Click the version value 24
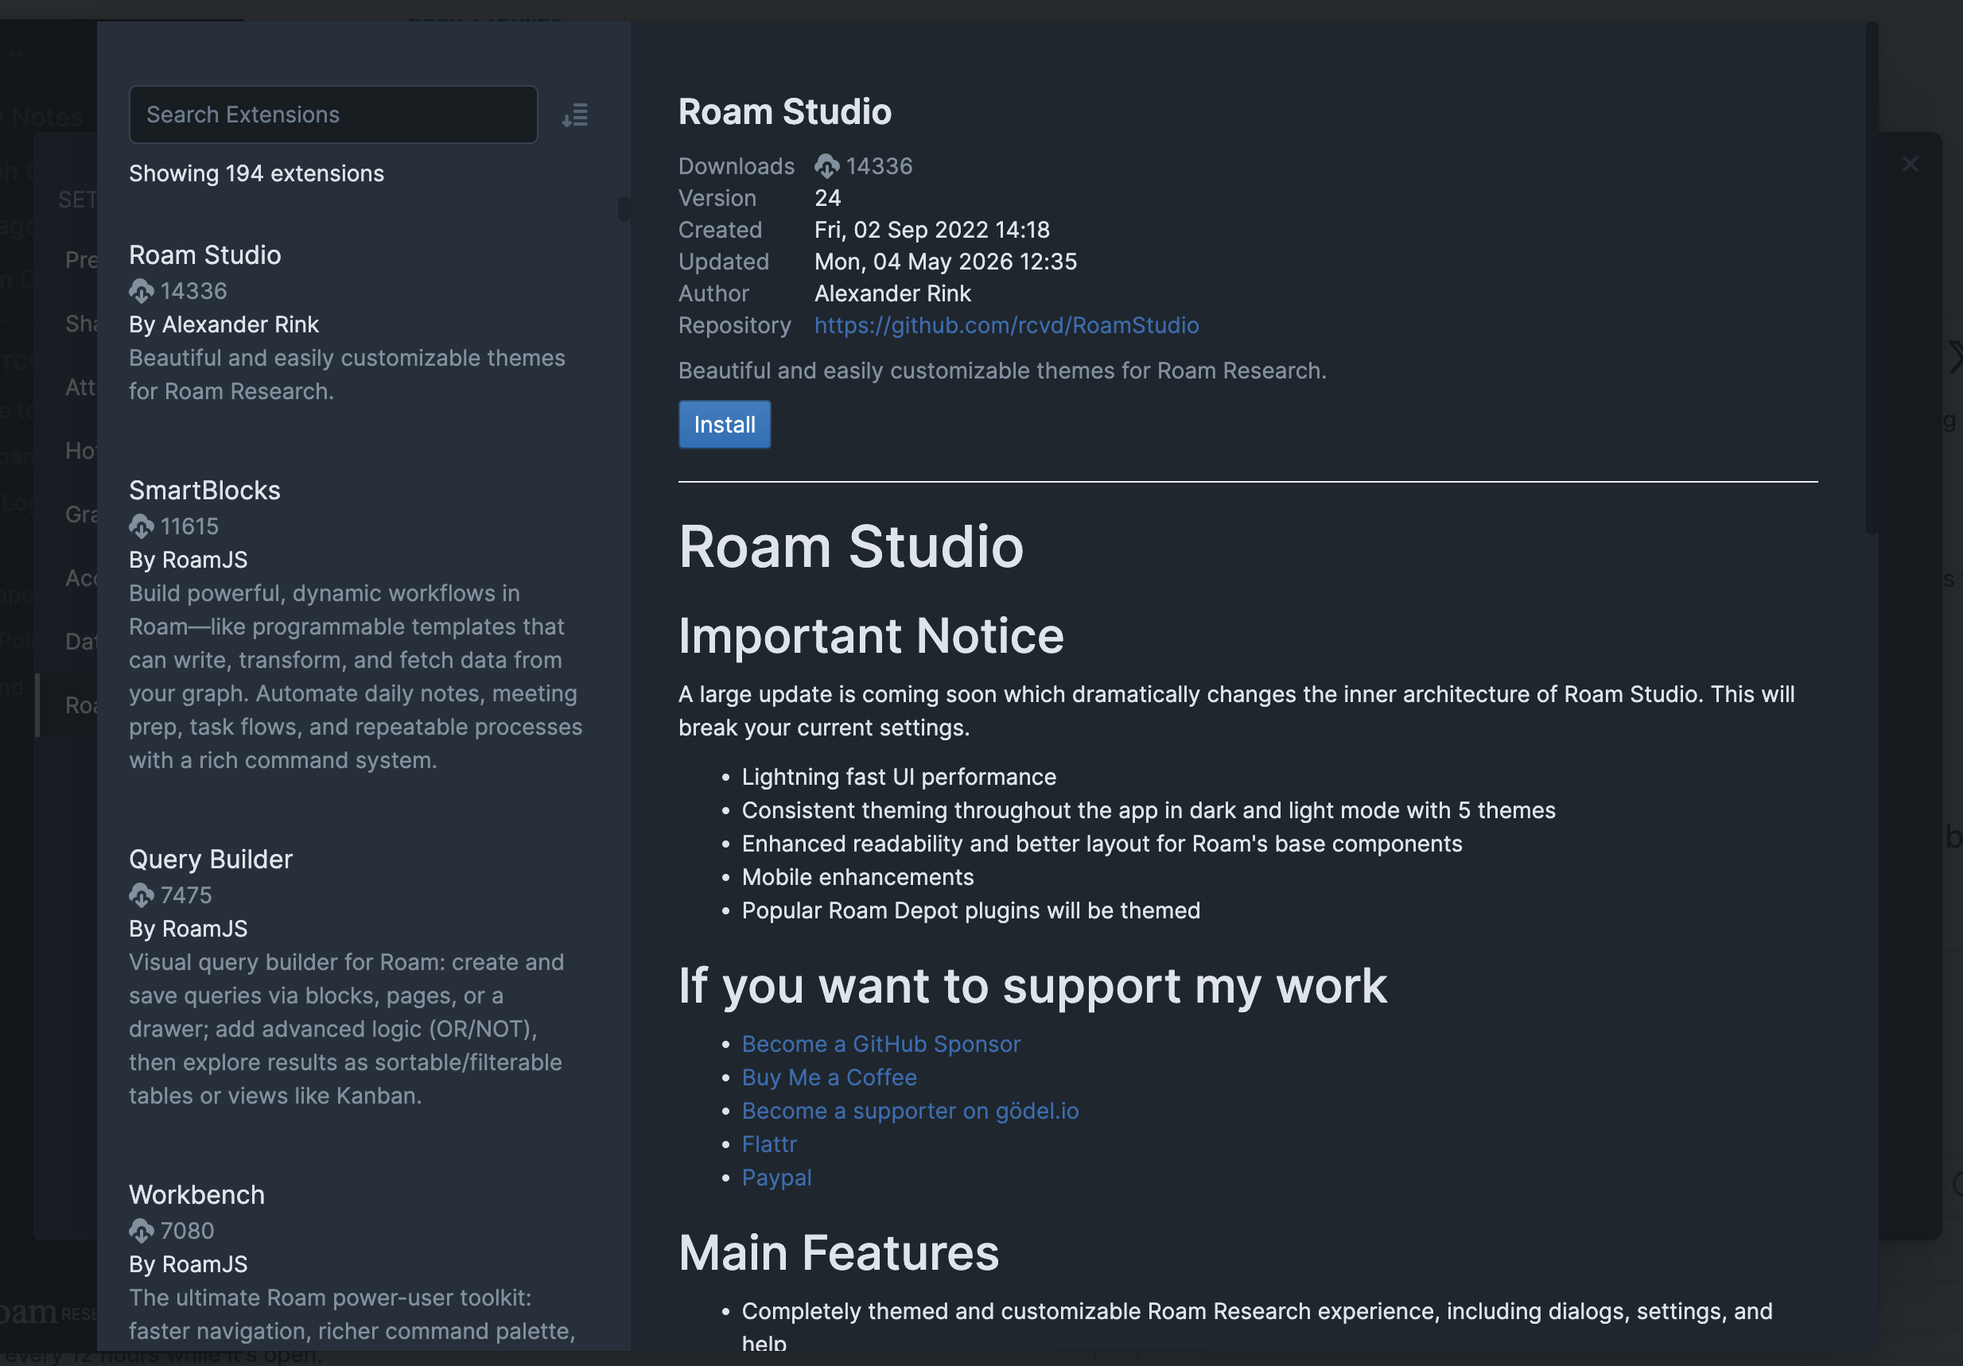The width and height of the screenshot is (1963, 1366). (x=828, y=197)
